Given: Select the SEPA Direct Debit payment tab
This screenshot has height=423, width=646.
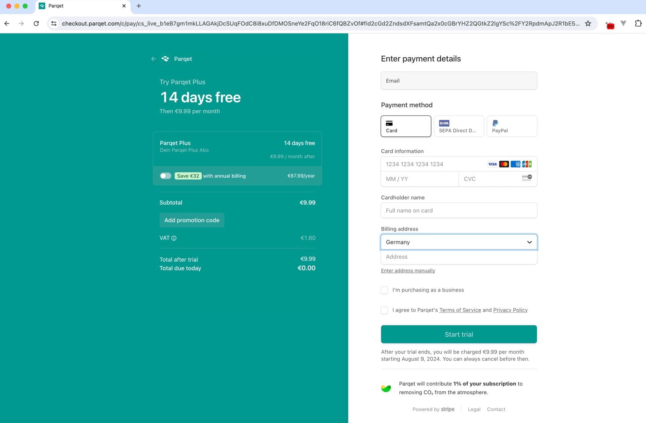Looking at the screenshot, I should (x=459, y=126).
